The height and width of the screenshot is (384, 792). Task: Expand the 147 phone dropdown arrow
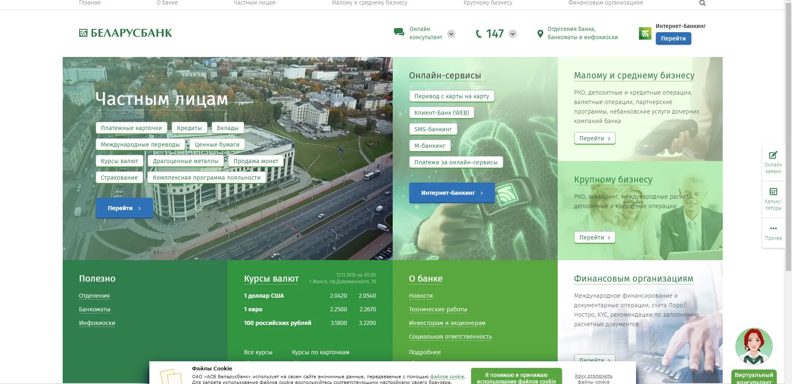pyautogui.click(x=513, y=34)
